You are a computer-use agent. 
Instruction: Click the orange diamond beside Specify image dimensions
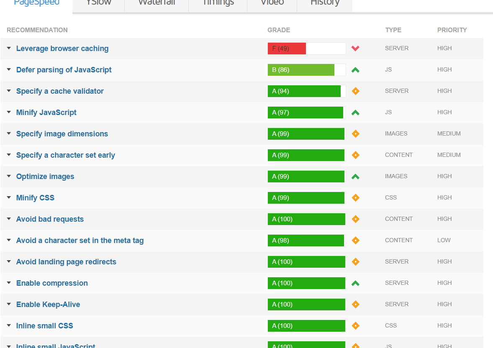(x=355, y=133)
